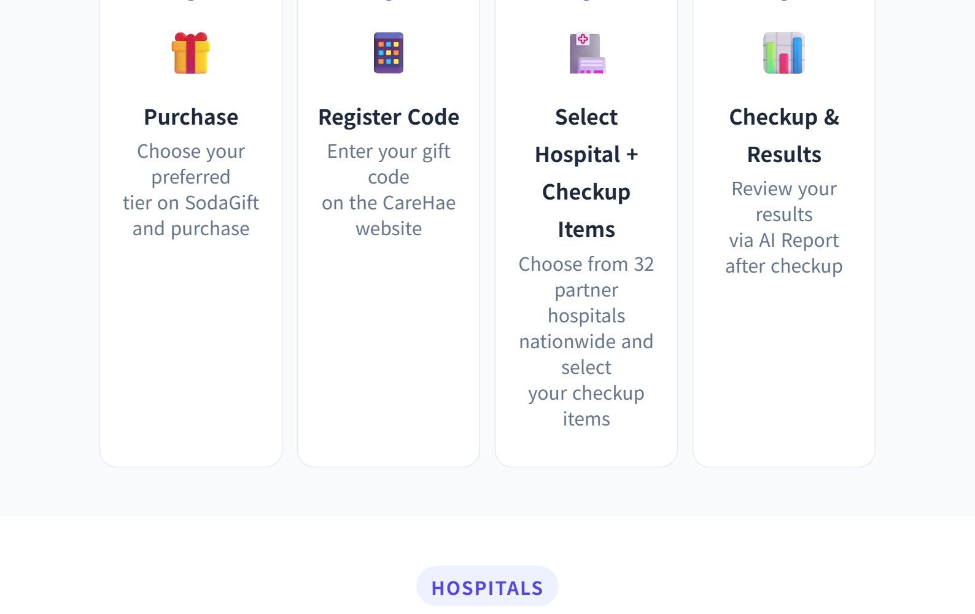Click the purple keypad icon for Register Code
Image resolution: width=975 pixels, height=614 pixels.
389,53
